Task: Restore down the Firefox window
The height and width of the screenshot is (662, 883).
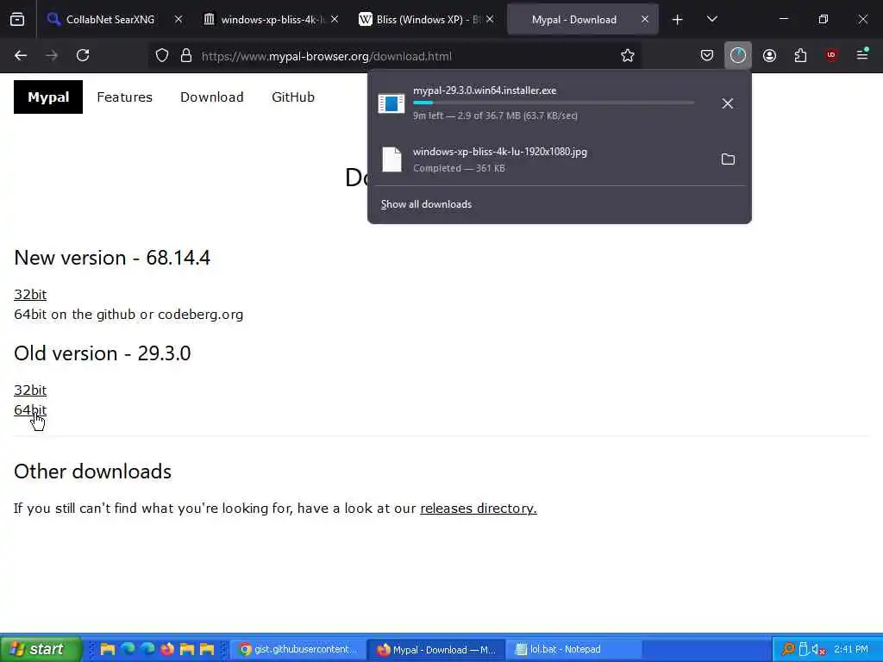Action: point(823,19)
